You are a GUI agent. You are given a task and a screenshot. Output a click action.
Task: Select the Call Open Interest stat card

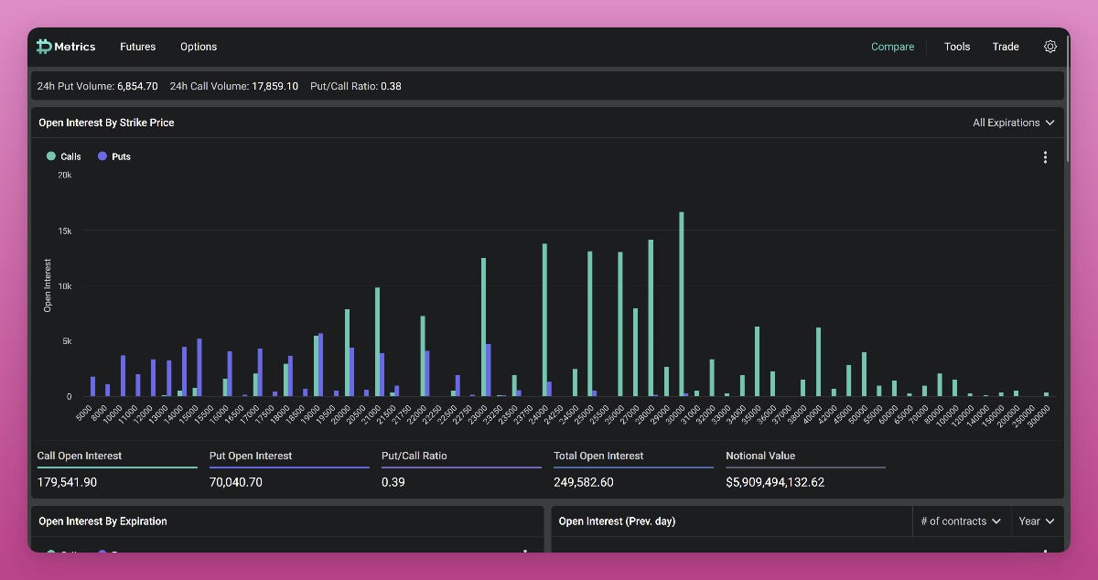[116, 469]
